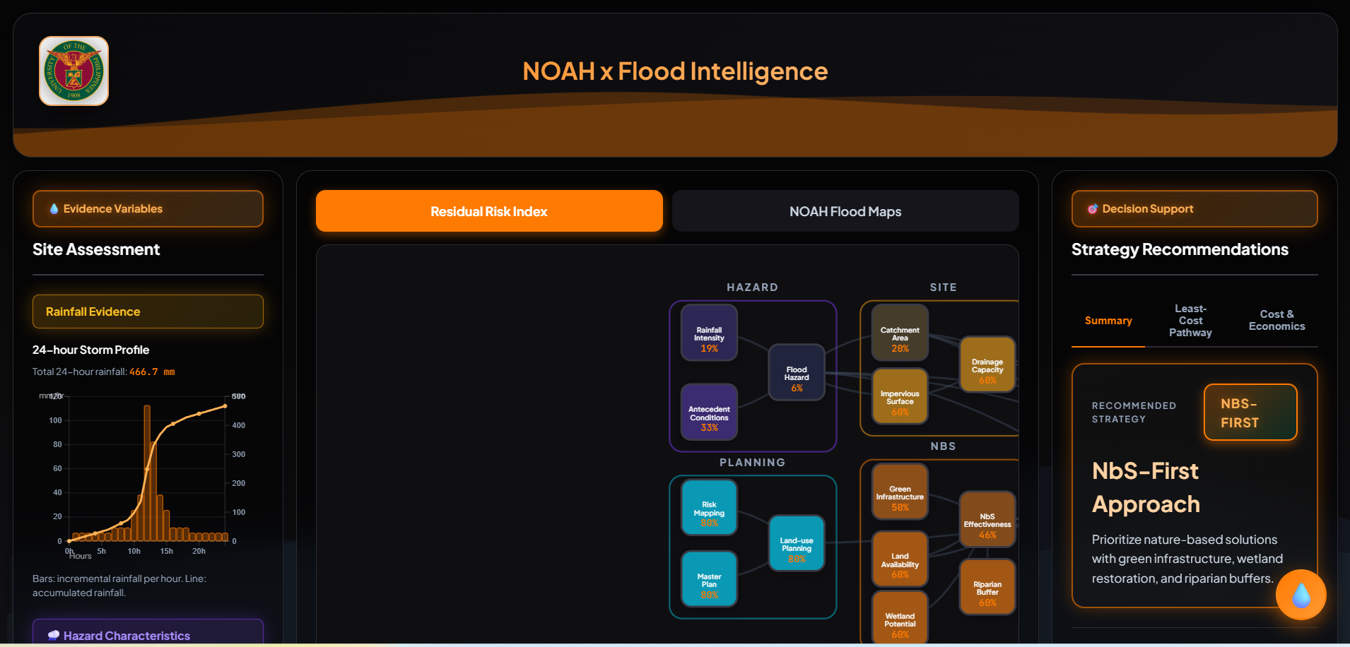The height and width of the screenshot is (647, 1350).
Task: Click the cloud icon beside Hazard Characteristics
Action: pyautogui.click(x=53, y=636)
